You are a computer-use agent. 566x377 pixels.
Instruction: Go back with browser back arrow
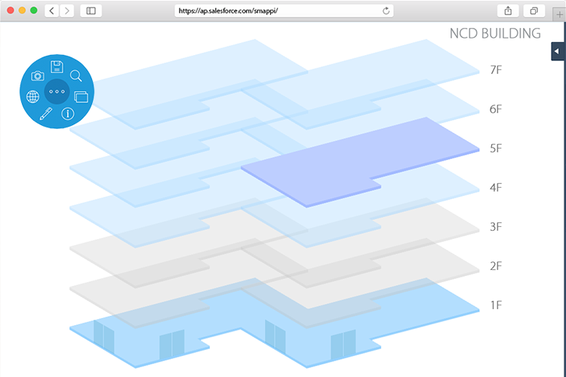pos(51,11)
